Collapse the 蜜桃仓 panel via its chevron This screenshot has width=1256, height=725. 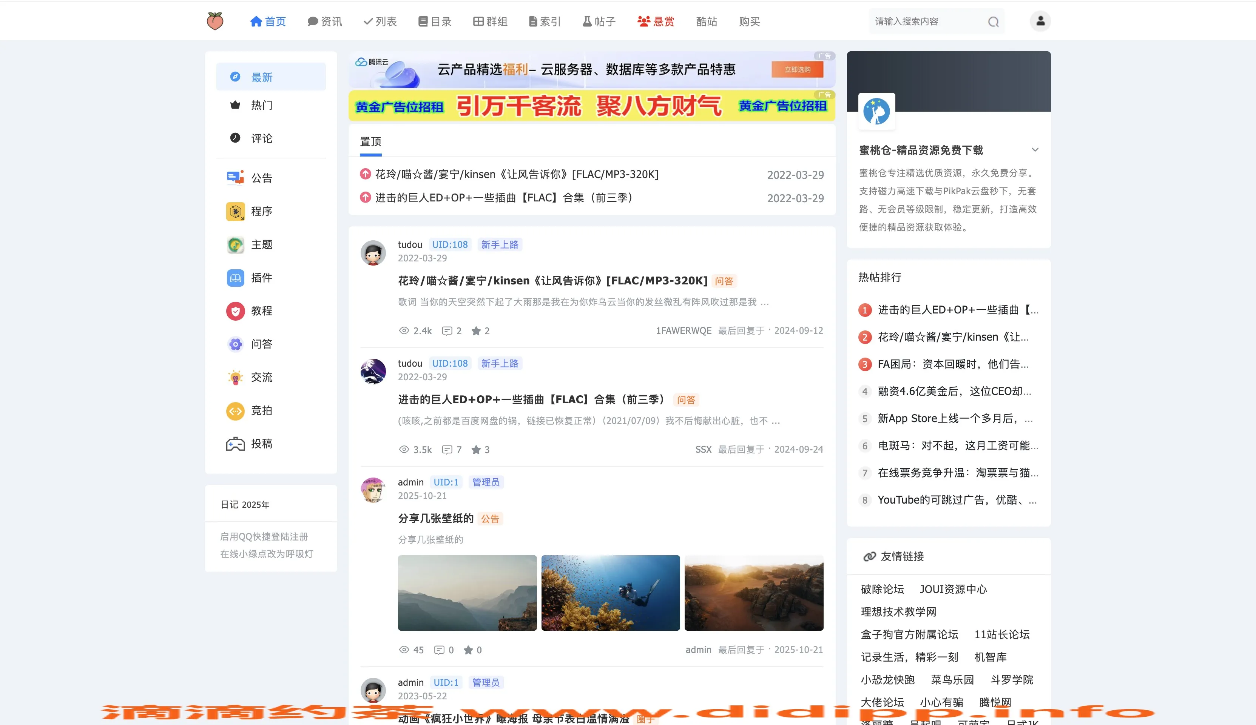[x=1035, y=150]
